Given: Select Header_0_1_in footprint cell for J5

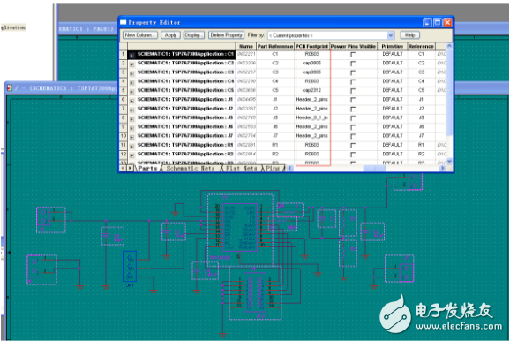Looking at the screenshot, I should tap(312, 117).
